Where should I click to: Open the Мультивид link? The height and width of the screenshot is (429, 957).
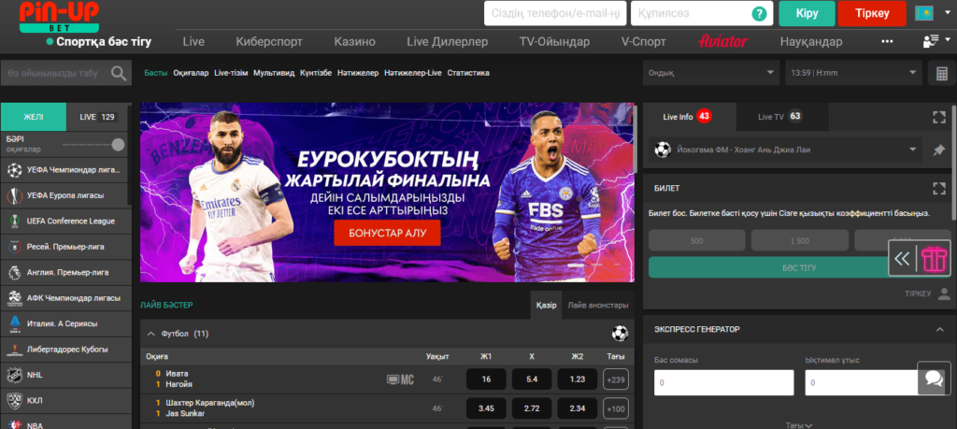[274, 73]
